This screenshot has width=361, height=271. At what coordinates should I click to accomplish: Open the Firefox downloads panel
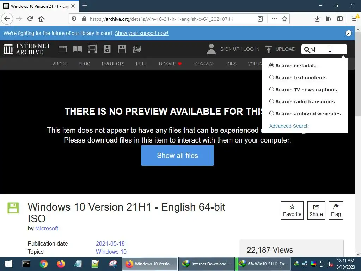(x=317, y=19)
